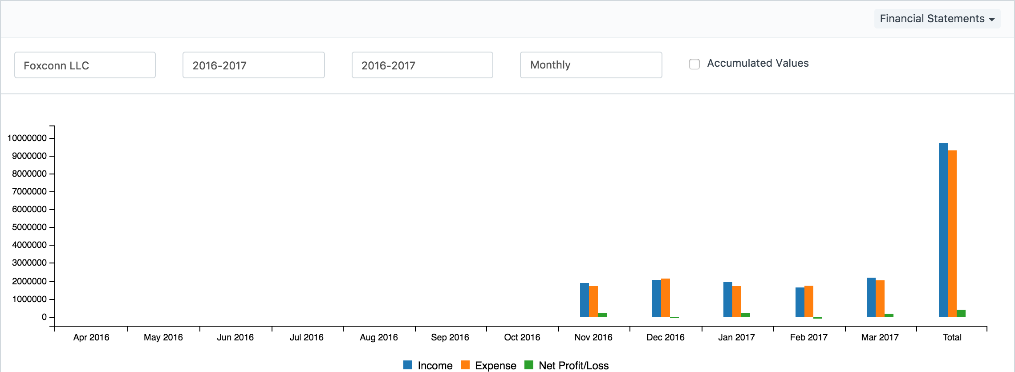
Task: Click the orange Expense legend swatch
Action: [465, 365]
